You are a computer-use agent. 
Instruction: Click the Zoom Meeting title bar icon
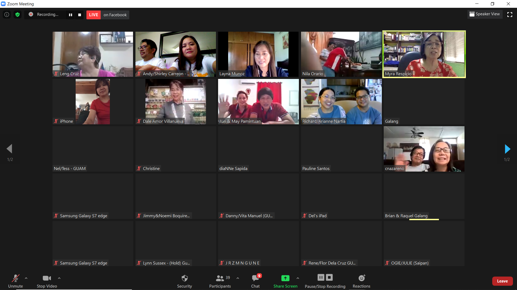(3, 4)
